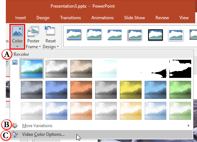Select the white-framed sixth video style
Viewport: 197px width, 142px height.
point(176,35)
